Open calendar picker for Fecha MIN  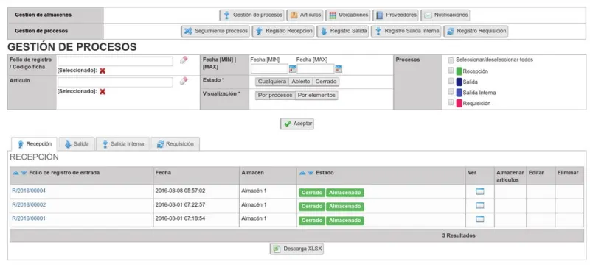pyautogui.click(x=293, y=68)
